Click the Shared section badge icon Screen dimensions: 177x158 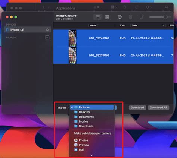[47, 37]
